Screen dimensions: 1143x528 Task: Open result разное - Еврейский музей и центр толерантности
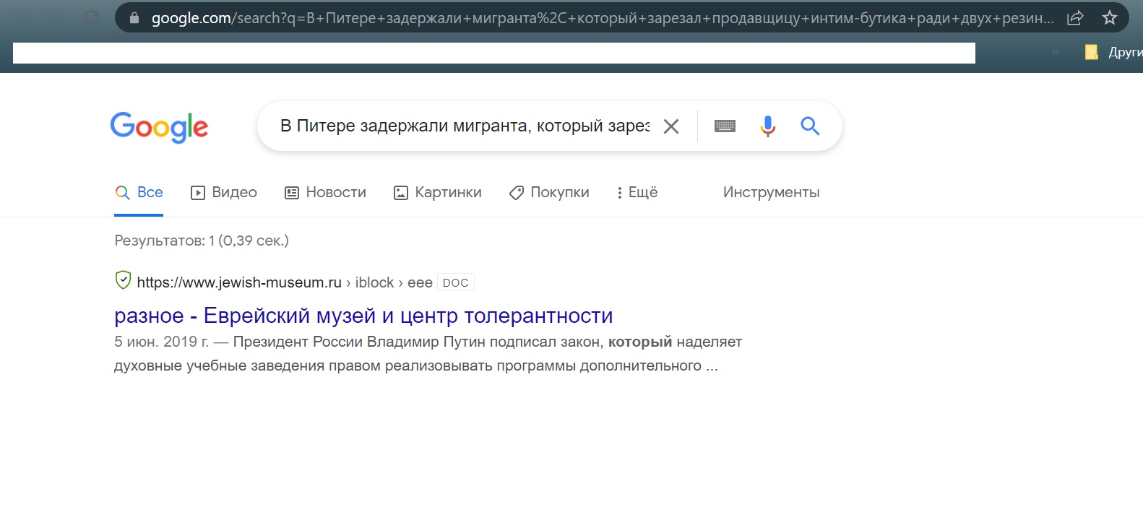pos(363,316)
